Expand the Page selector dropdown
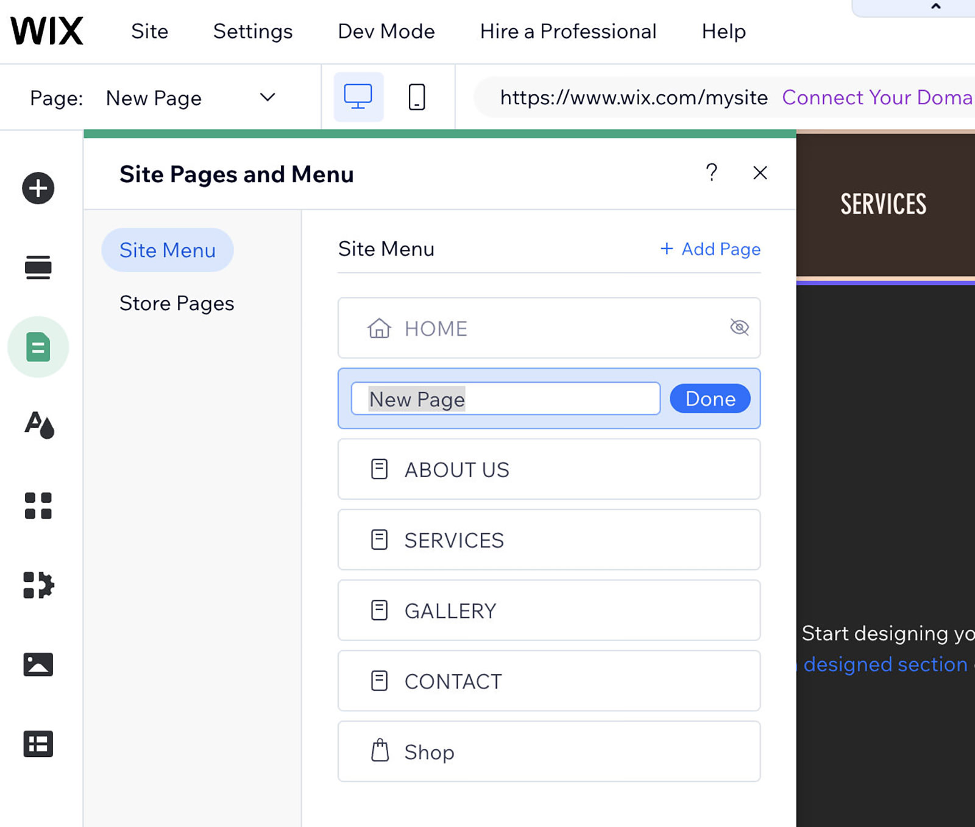975x827 pixels. [268, 98]
